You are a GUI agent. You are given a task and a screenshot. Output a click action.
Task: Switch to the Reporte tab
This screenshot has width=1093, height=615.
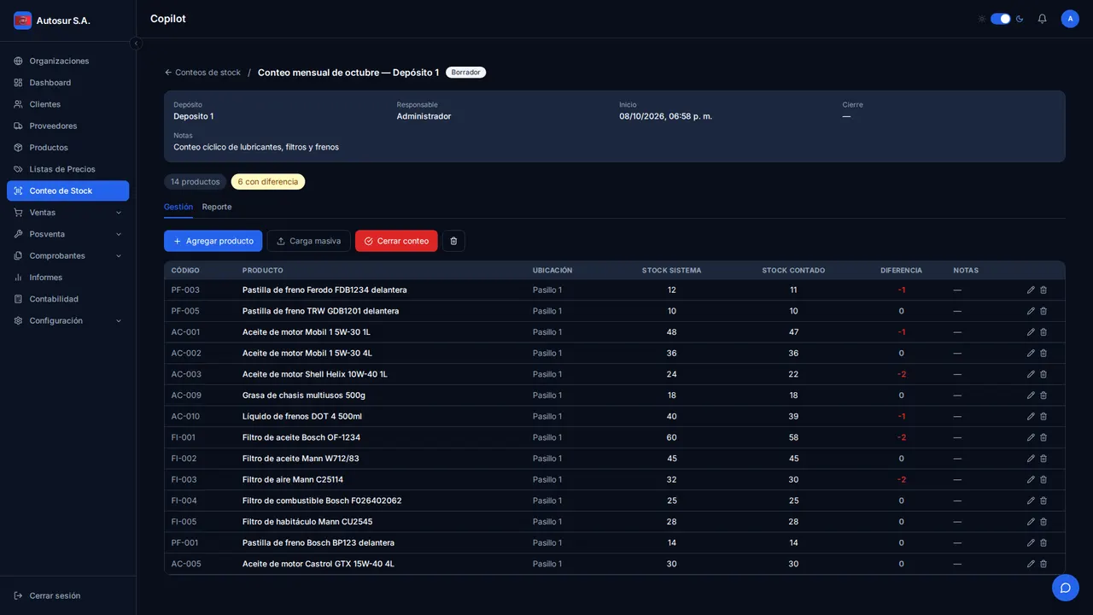(217, 207)
